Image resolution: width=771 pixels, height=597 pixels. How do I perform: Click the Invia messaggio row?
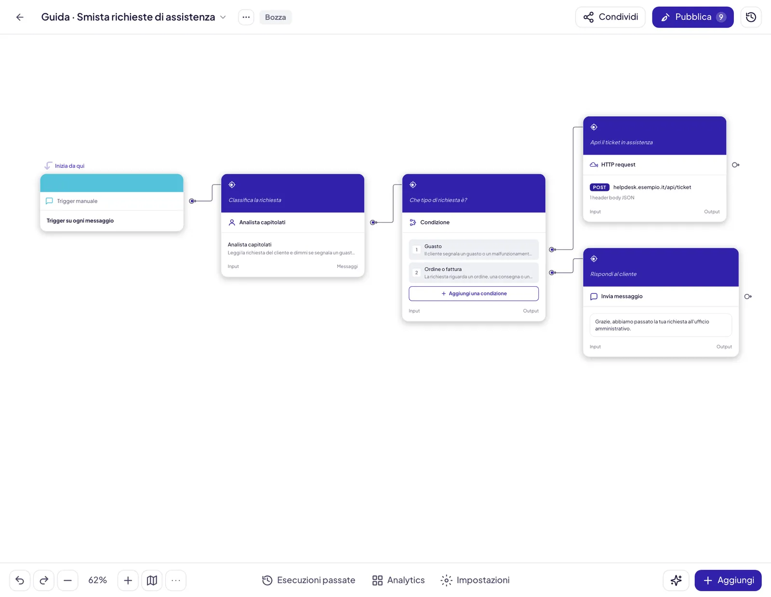(661, 296)
